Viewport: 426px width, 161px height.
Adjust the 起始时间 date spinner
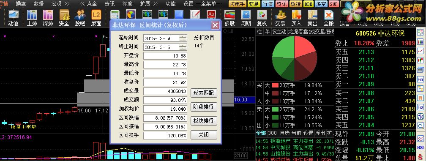pyautogui.click(x=183, y=38)
